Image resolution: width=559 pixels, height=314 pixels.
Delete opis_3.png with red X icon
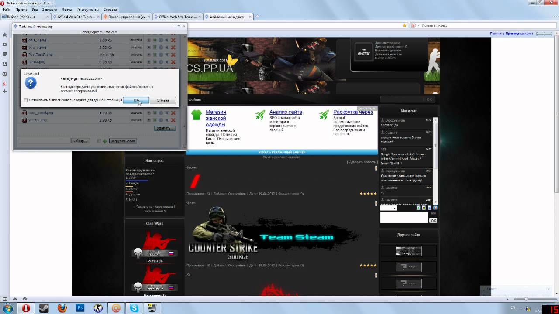tap(173, 47)
